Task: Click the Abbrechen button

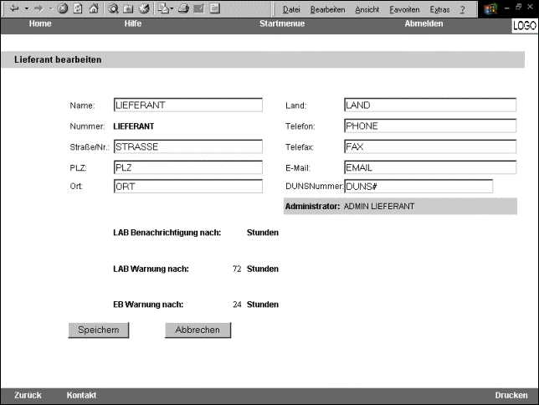Action: pyautogui.click(x=198, y=330)
